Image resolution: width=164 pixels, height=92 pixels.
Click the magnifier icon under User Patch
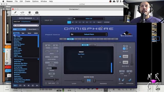pos(81,57)
